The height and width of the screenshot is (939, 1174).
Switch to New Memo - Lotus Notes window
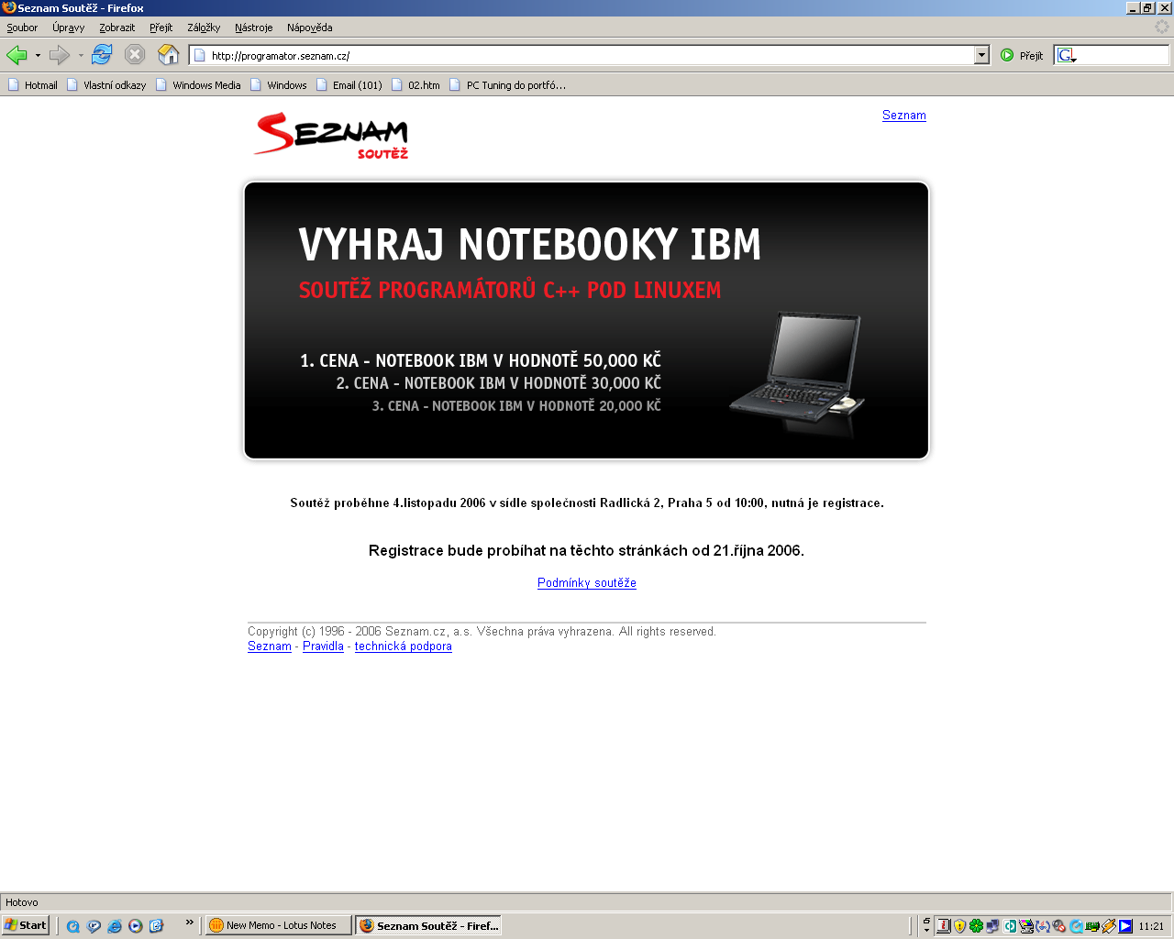(279, 925)
